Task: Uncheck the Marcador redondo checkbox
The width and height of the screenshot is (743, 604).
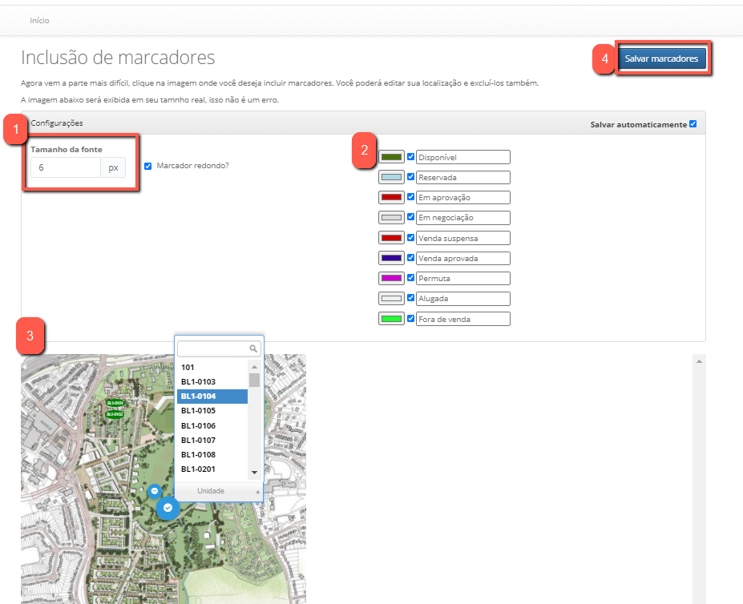Action: (x=148, y=167)
